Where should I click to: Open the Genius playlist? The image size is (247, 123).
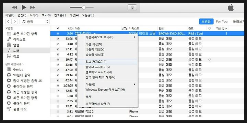pos(15,69)
